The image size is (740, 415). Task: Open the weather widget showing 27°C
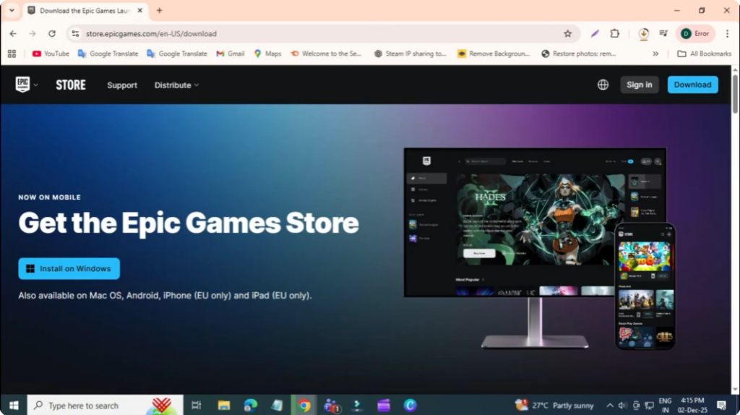click(x=554, y=405)
